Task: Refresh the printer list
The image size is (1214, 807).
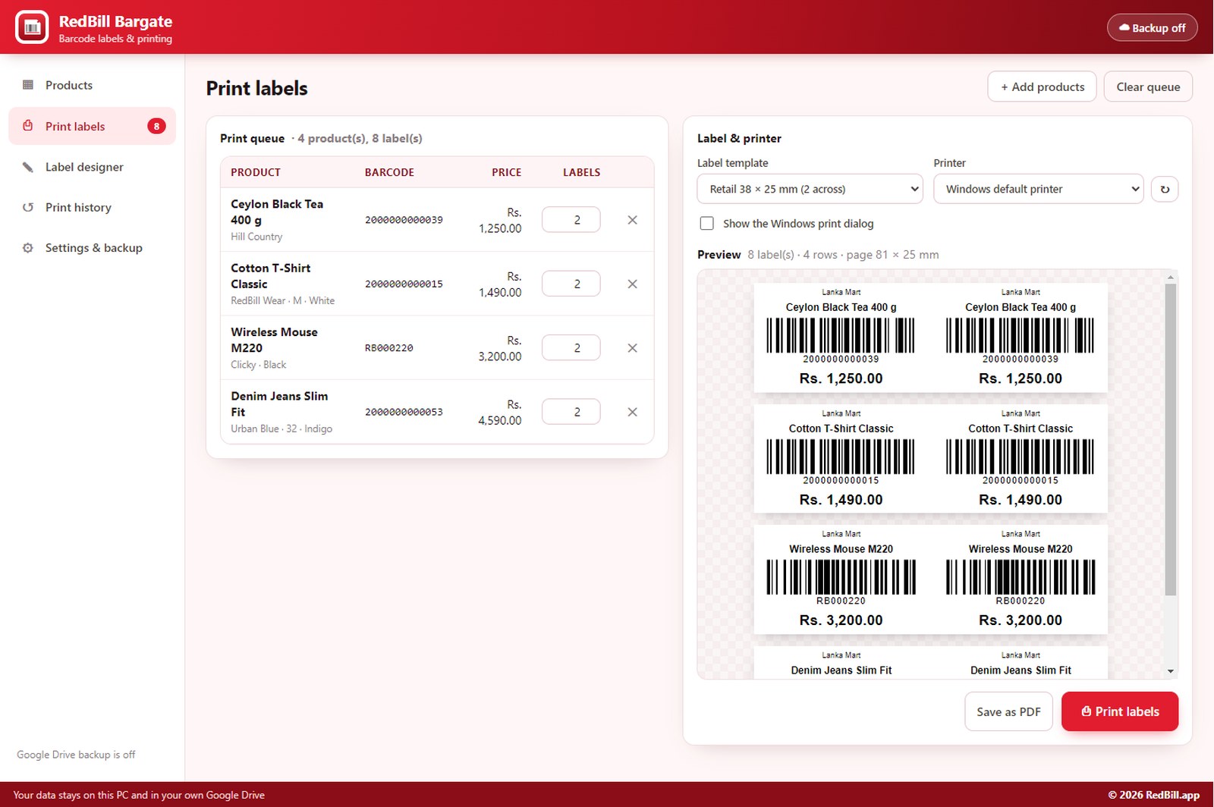Action: click(x=1165, y=189)
